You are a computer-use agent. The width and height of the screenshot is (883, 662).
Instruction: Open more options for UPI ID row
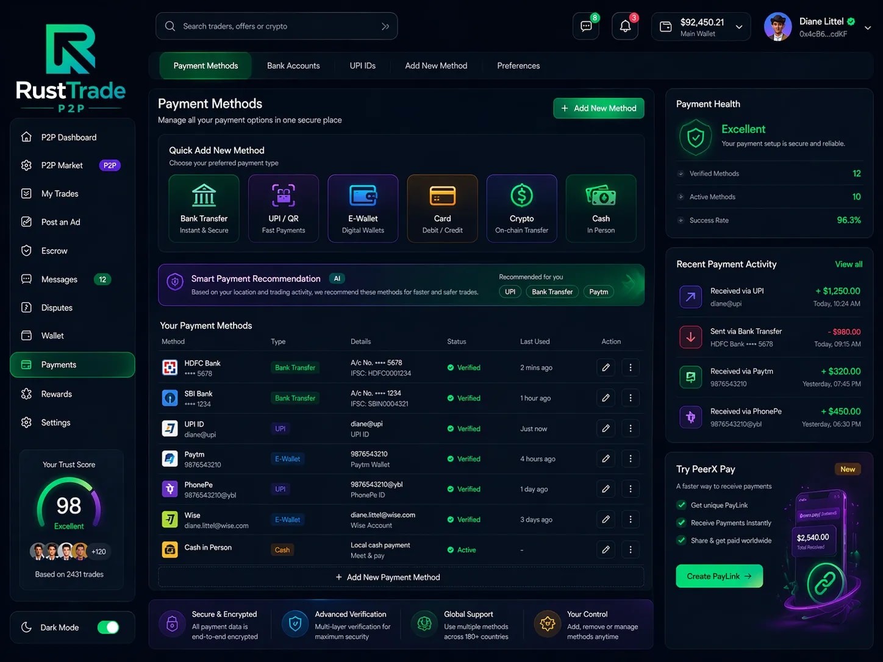click(x=631, y=429)
